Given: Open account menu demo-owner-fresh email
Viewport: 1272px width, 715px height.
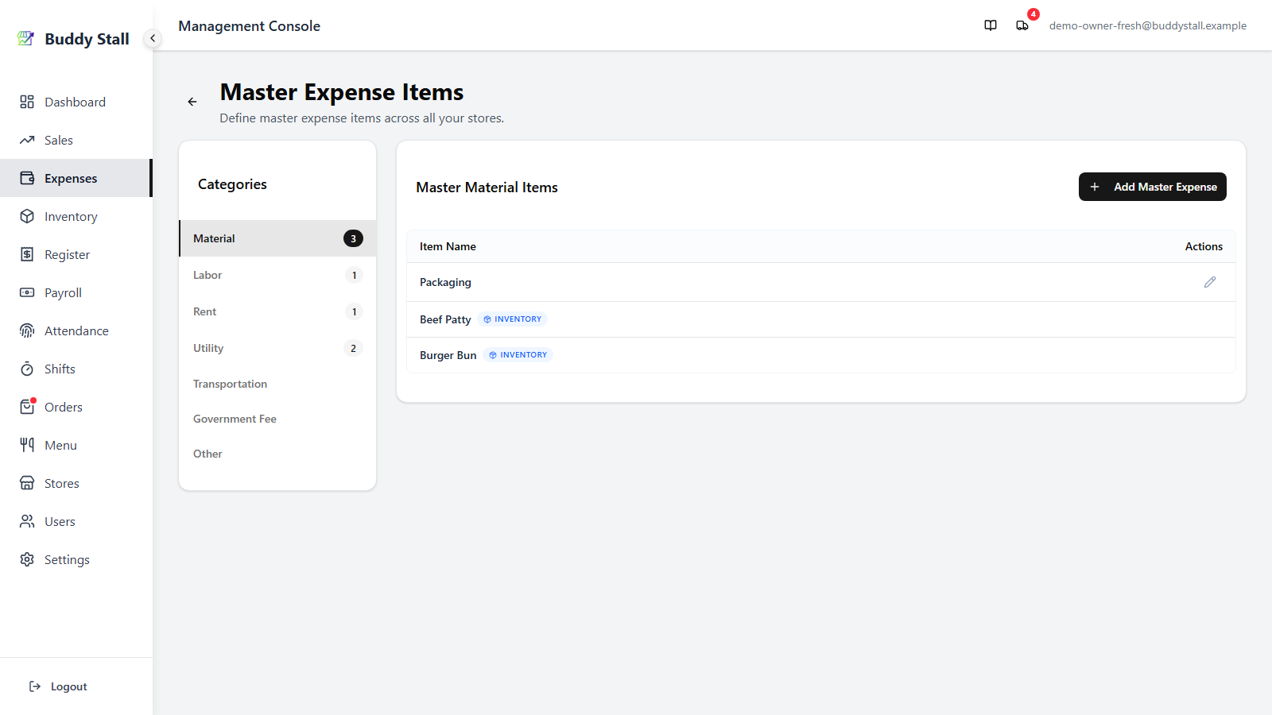Looking at the screenshot, I should point(1148,25).
